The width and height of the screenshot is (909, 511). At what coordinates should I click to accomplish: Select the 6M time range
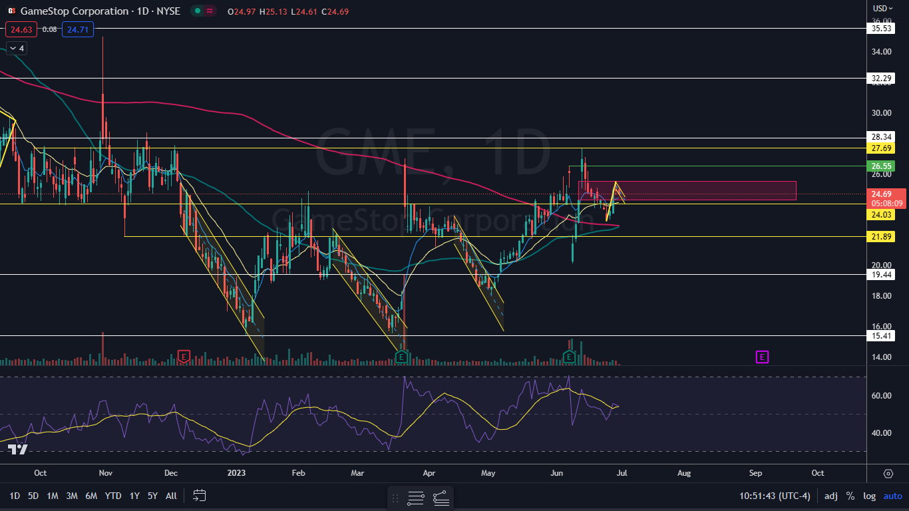(x=91, y=496)
